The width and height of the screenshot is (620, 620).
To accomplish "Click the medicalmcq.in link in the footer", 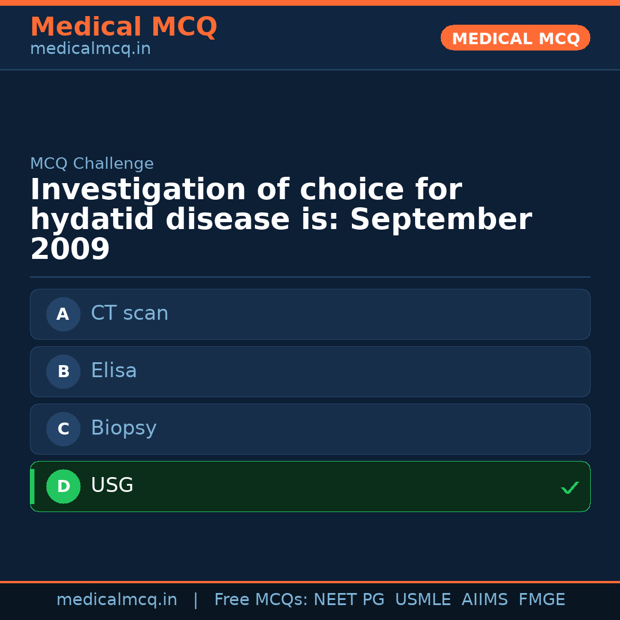I will [x=117, y=599].
